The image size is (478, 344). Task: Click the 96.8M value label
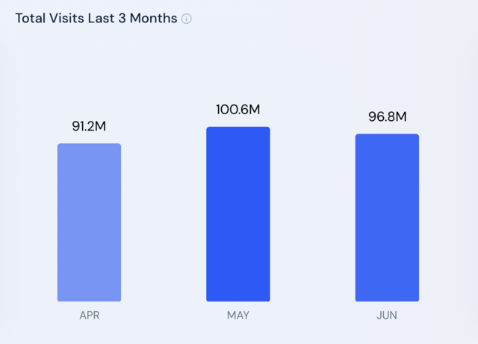pos(388,116)
